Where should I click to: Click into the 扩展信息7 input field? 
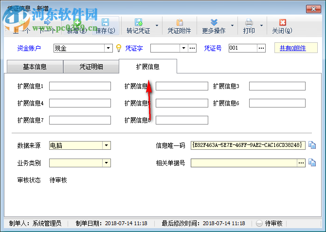pyautogui.click(x=80, y=120)
